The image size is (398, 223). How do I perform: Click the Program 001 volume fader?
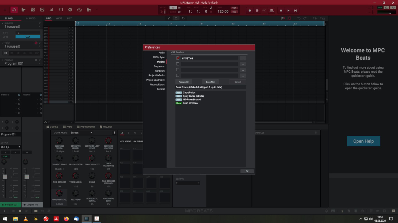pyautogui.click(x=5, y=177)
